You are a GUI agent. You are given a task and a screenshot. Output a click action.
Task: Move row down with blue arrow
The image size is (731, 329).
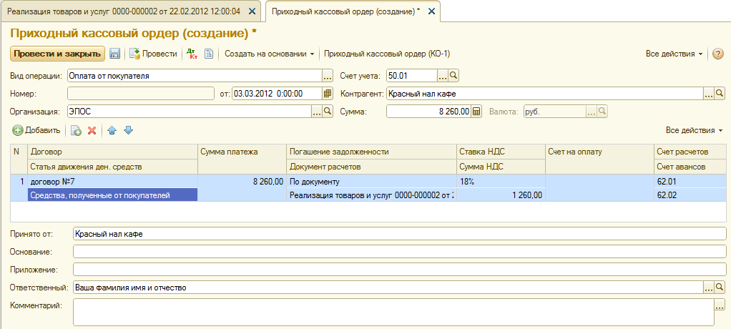pos(129,130)
